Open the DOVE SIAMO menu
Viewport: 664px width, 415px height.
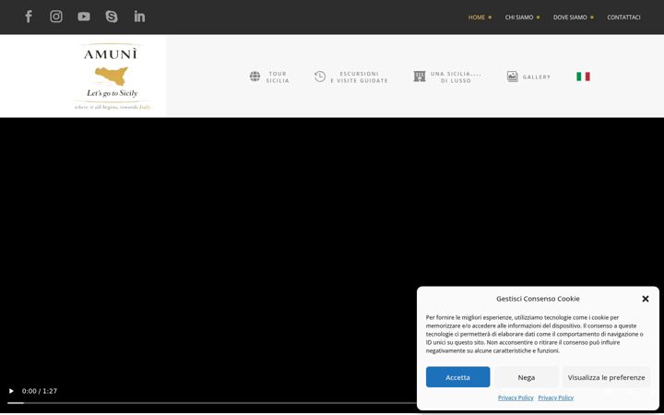(570, 18)
